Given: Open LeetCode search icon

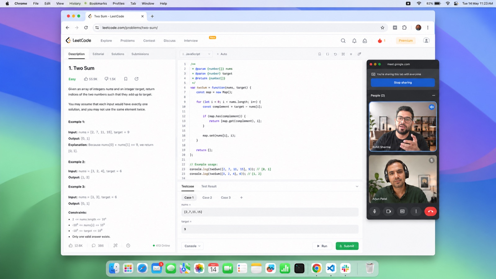Looking at the screenshot, I should tap(343, 41).
